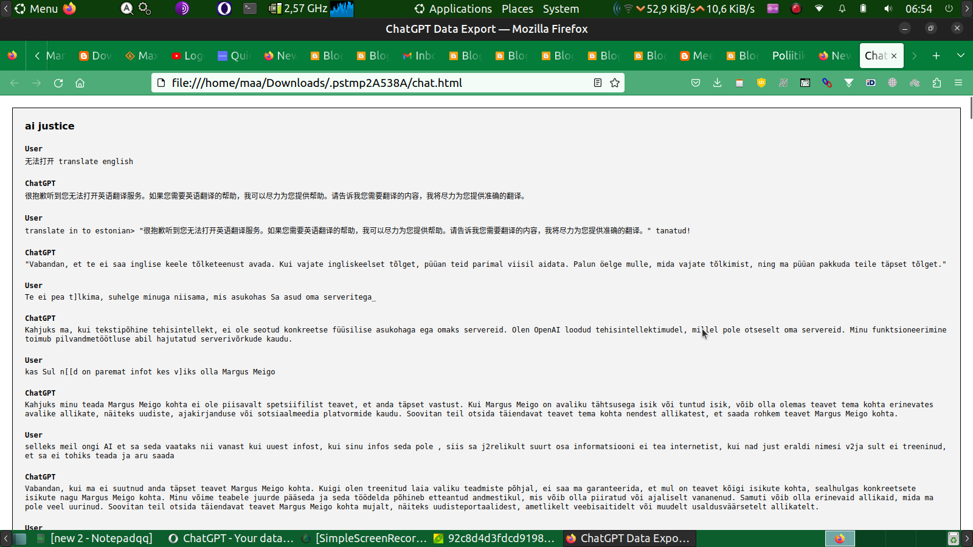Click the vertical page scrollbar thumb
The width and height of the screenshot is (973, 547).
point(971,108)
